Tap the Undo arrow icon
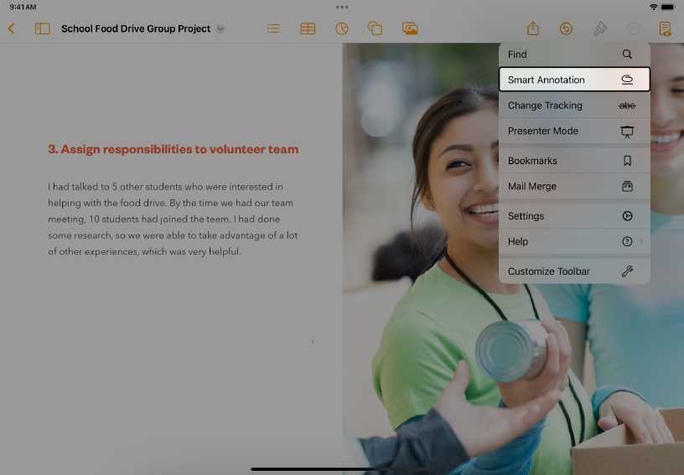 click(566, 28)
